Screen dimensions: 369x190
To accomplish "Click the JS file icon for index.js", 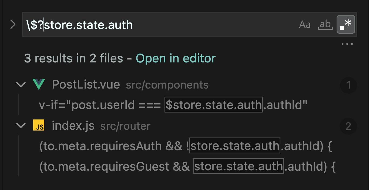I will 39,125.
